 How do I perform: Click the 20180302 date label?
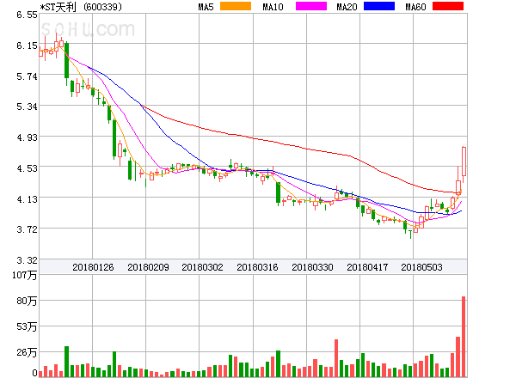click(202, 267)
